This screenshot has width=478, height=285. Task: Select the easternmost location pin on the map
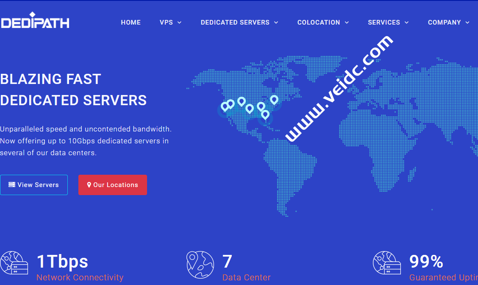[274, 100]
